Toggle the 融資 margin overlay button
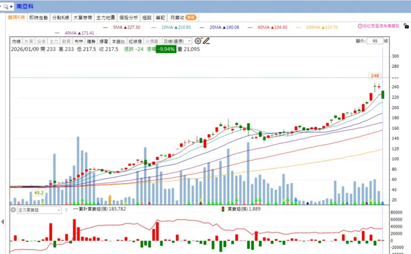411x254 pixels. pos(66,42)
